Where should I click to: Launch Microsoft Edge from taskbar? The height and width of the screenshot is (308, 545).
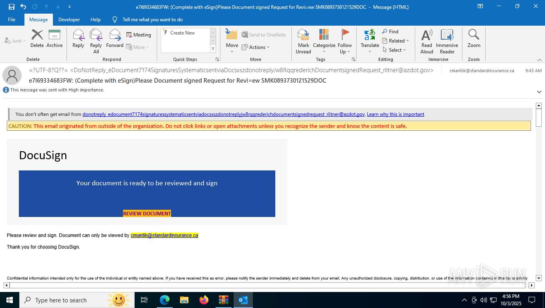(x=164, y=300)
